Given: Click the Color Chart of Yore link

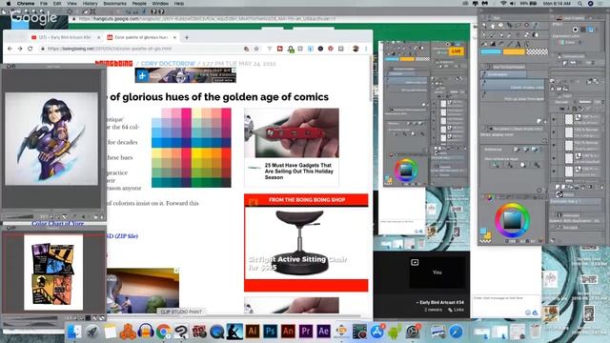Looking at the screenshot, I should (x=57, y=223).
